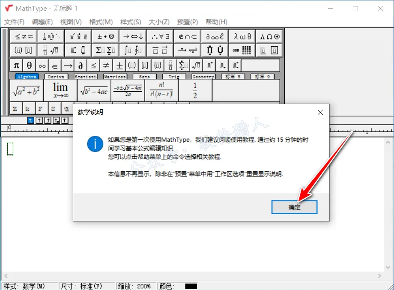Image resolution: width=394 pixels, height=290 pixels.
Task: Open the products and set theory templates palette
Action: coord(215,50)
